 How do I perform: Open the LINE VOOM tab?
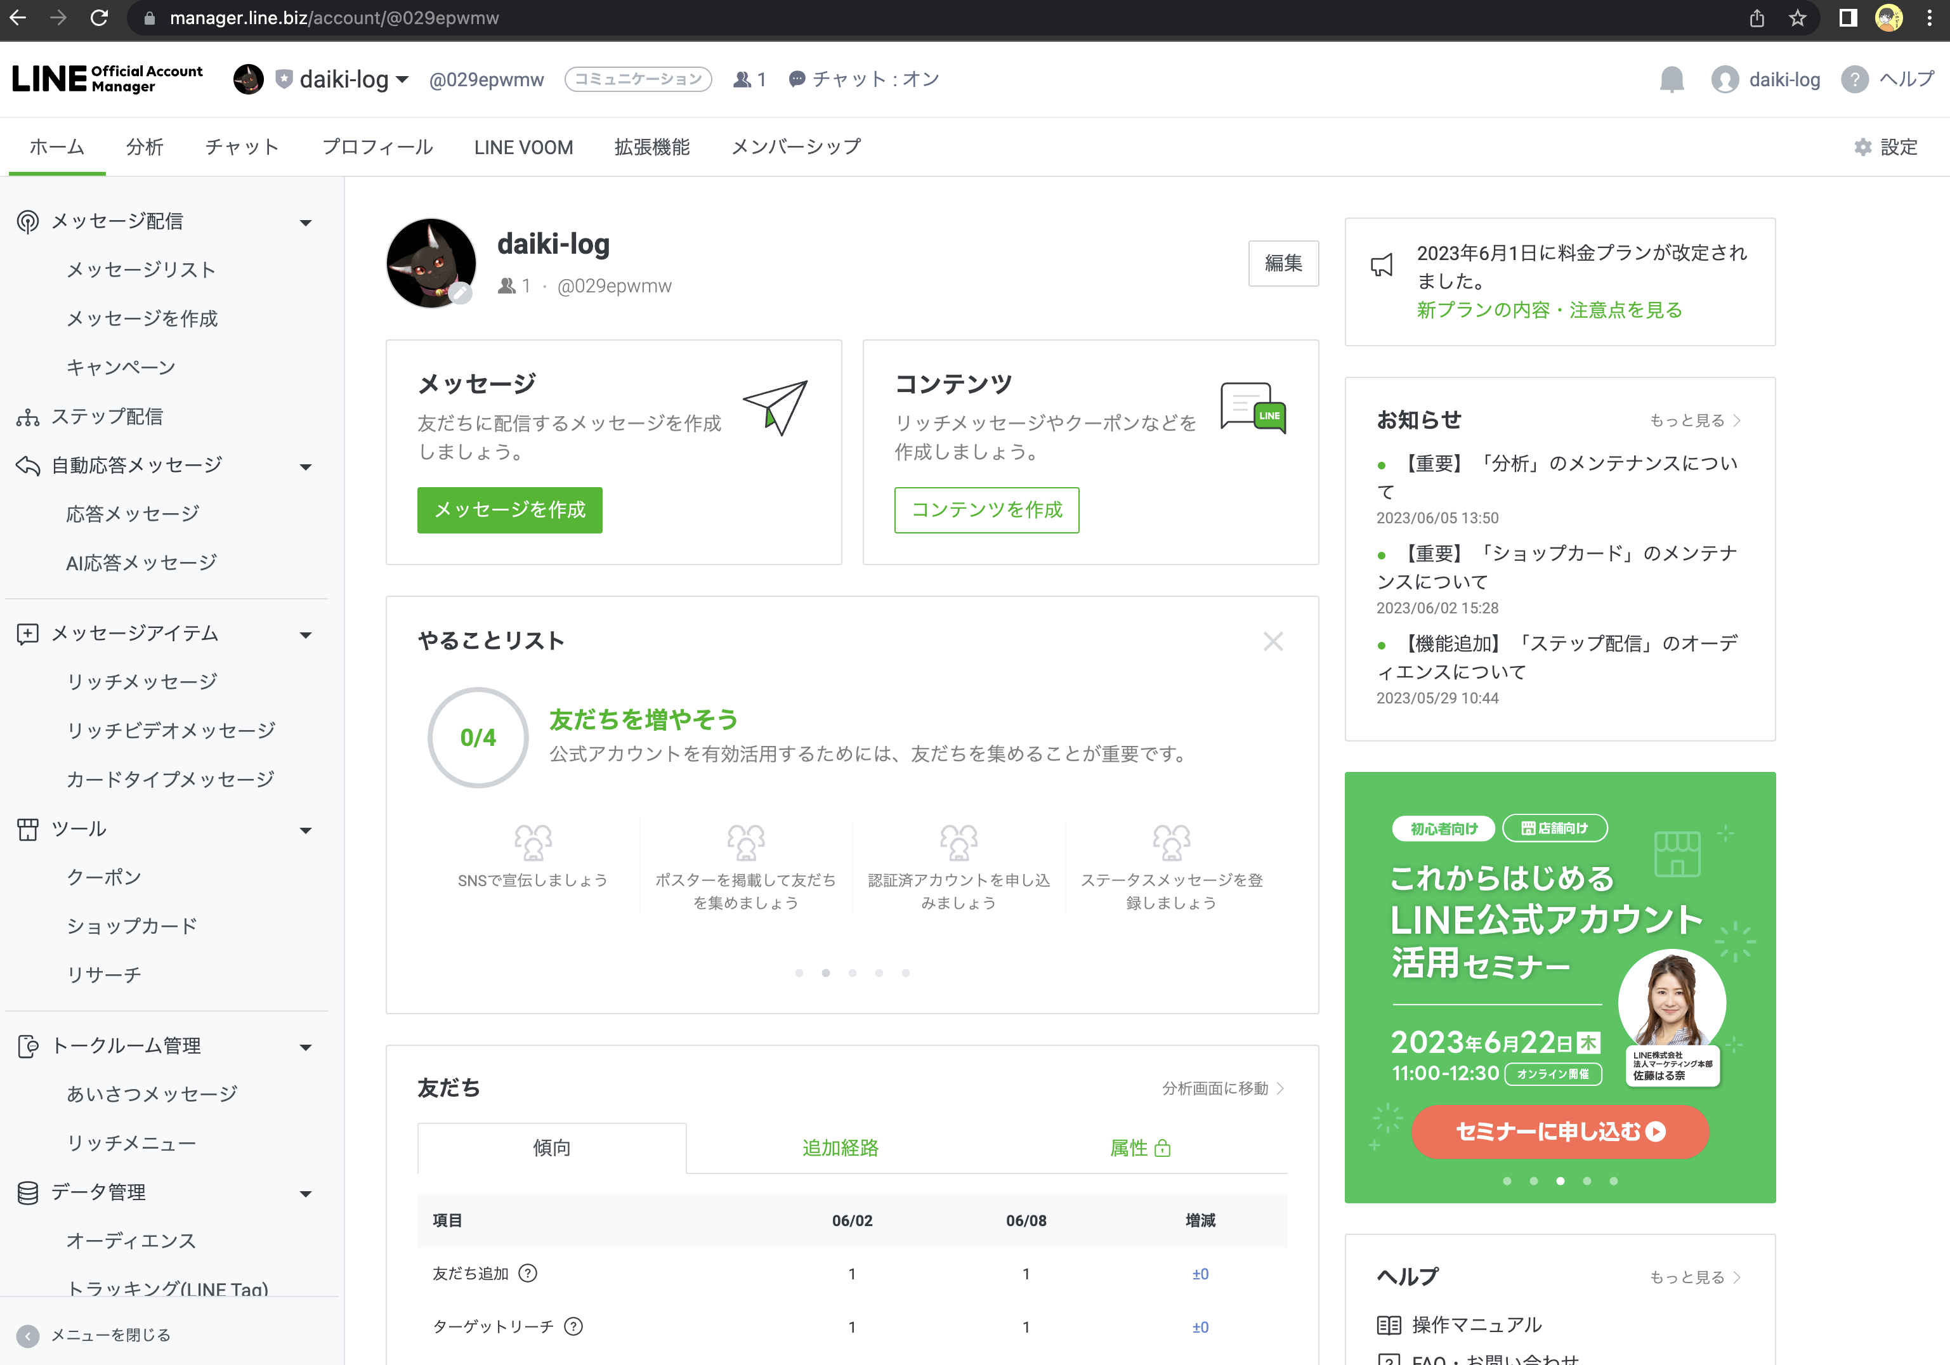[523, 147]
